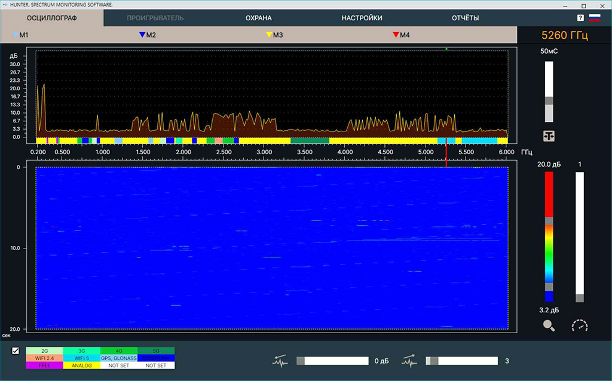Click the dark green 5G band at 3.5 GHz
This screenshot has width=612, height=381.
click(x=310, y=140)
